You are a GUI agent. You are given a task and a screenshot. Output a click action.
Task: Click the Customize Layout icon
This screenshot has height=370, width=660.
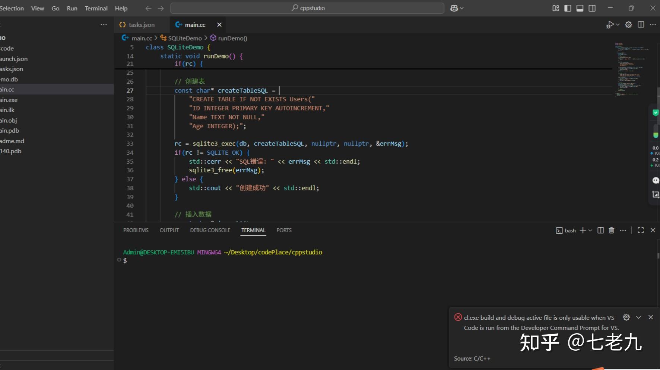[556, 8]
